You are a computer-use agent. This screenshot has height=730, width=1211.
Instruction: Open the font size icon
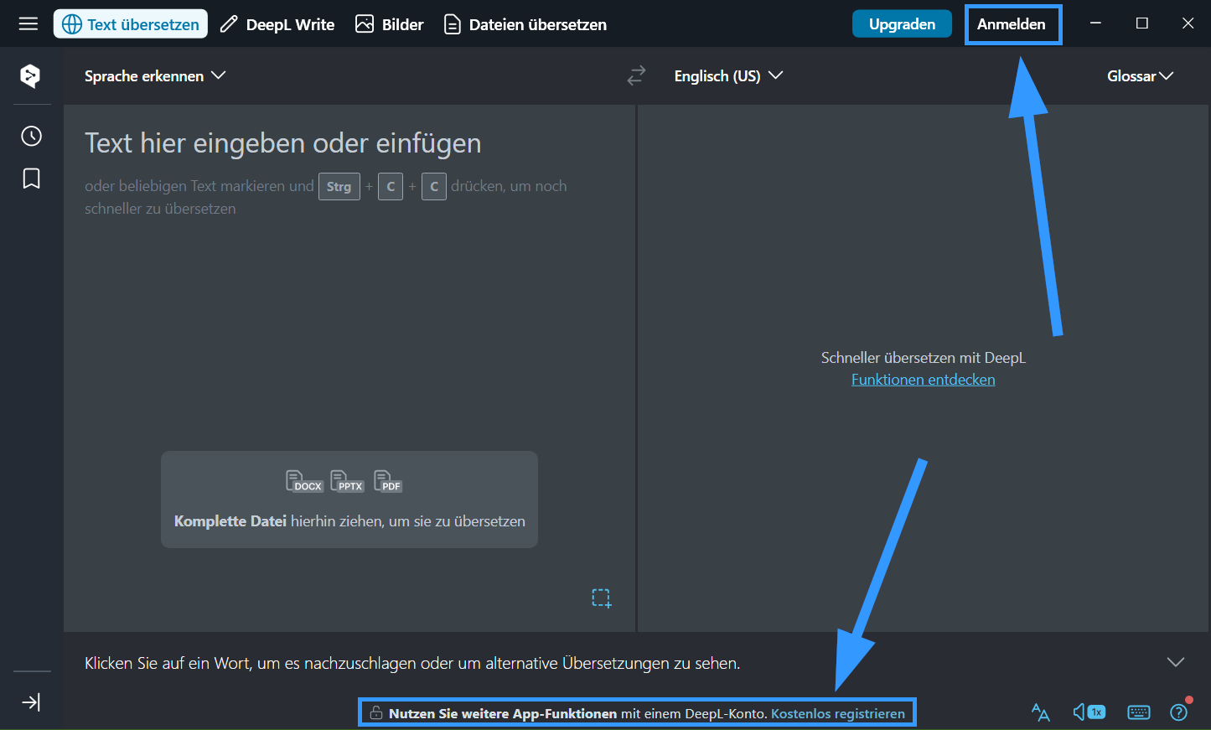1041,712
